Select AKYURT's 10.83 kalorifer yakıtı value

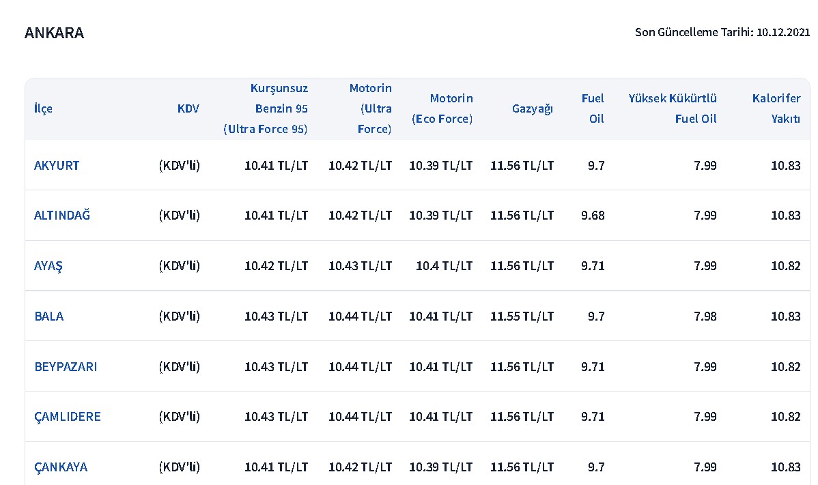click(x=786, y=166)
